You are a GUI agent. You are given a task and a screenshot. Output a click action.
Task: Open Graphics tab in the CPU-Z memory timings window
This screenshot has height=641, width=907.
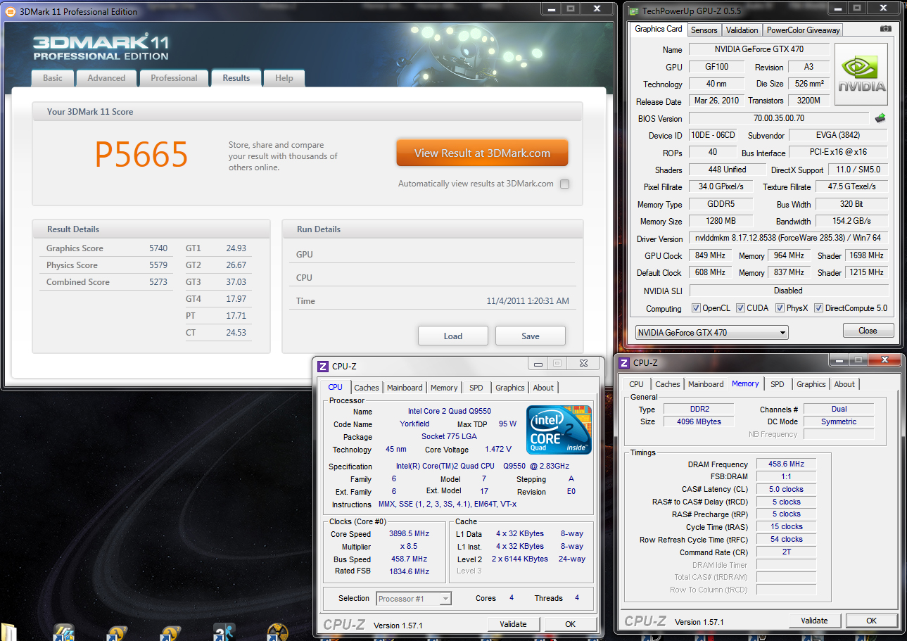(811, 384)
